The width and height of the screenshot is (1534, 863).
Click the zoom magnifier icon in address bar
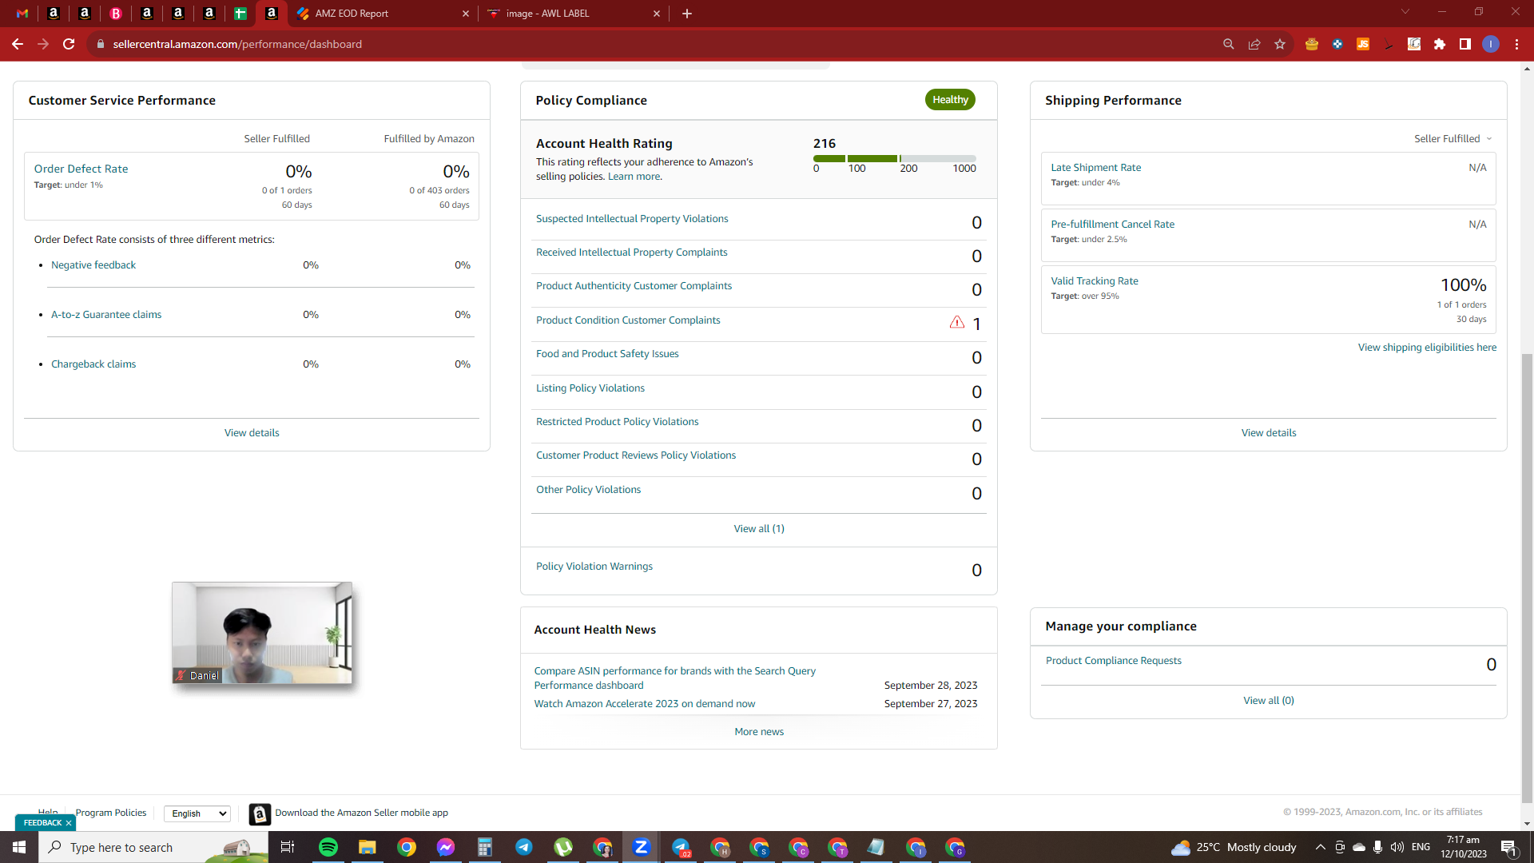[x=1229, y=44]
